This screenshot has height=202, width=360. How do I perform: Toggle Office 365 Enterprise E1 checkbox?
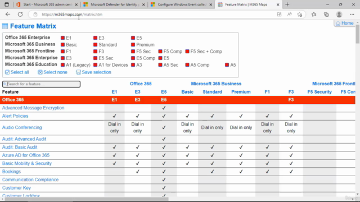62,38
